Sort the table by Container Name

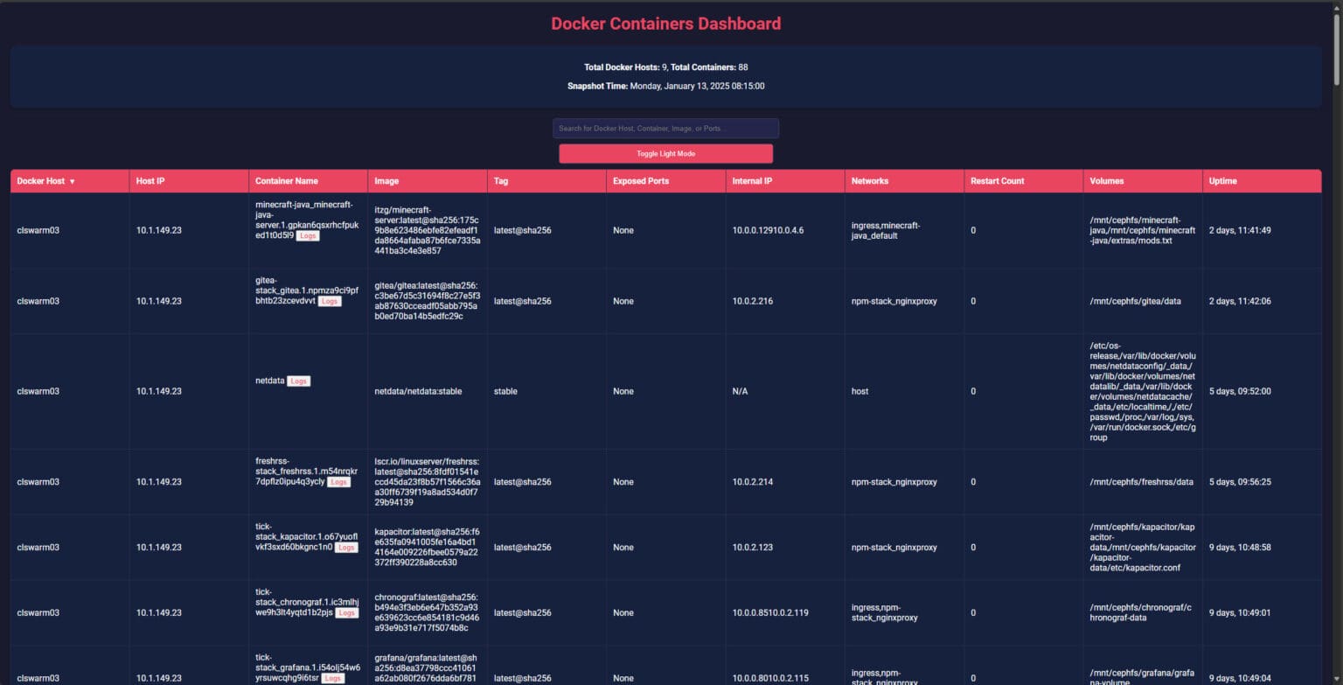pyautogui.click(x=287, y=181)
